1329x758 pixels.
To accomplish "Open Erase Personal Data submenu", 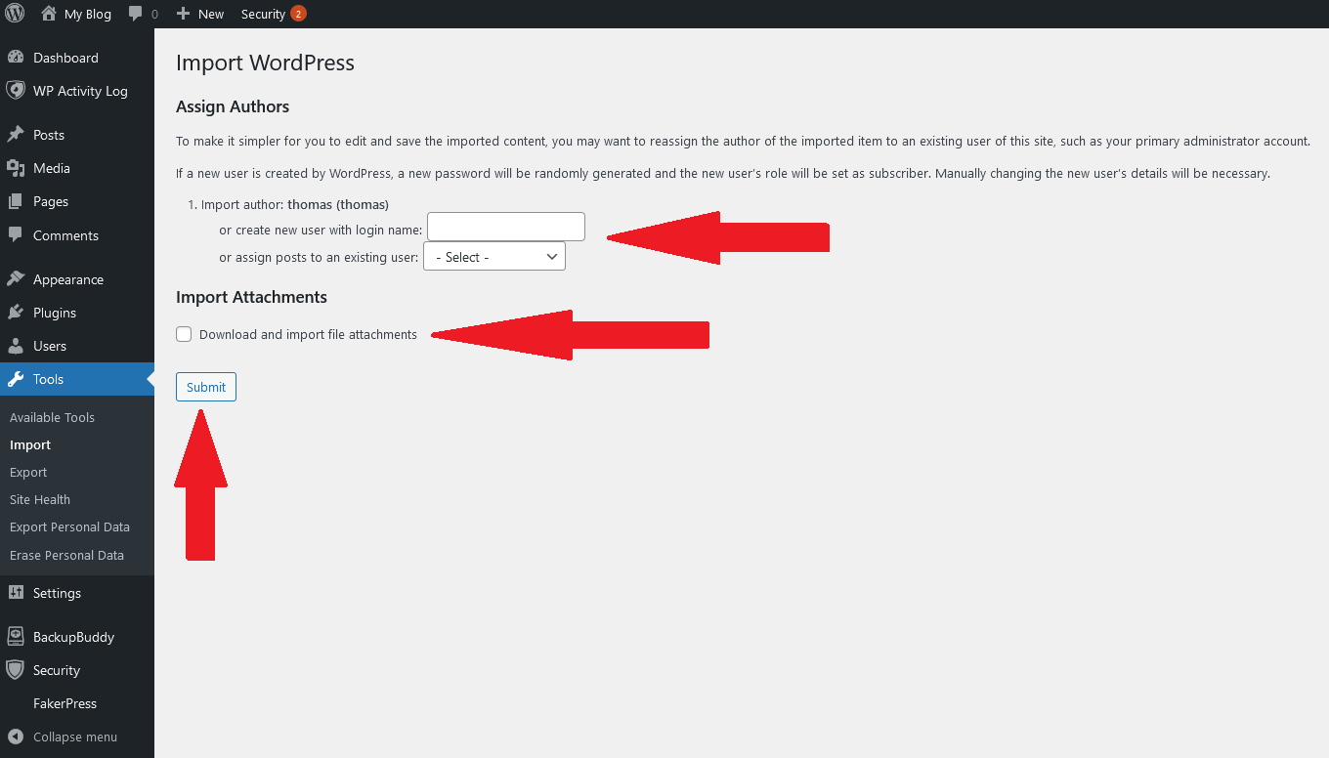I will (66, 555).
